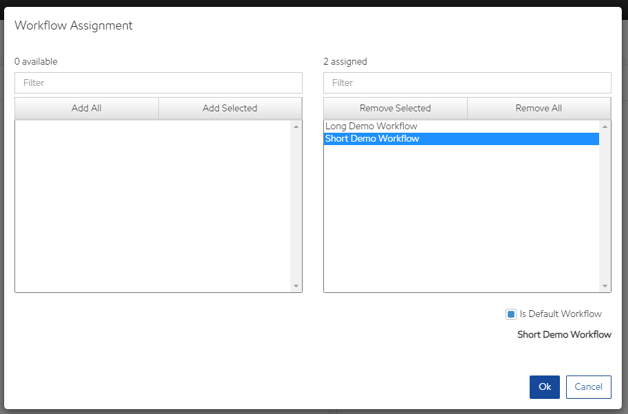
Task: Cancel the Workflow Assignment dialog
Action: coord(588,386)
